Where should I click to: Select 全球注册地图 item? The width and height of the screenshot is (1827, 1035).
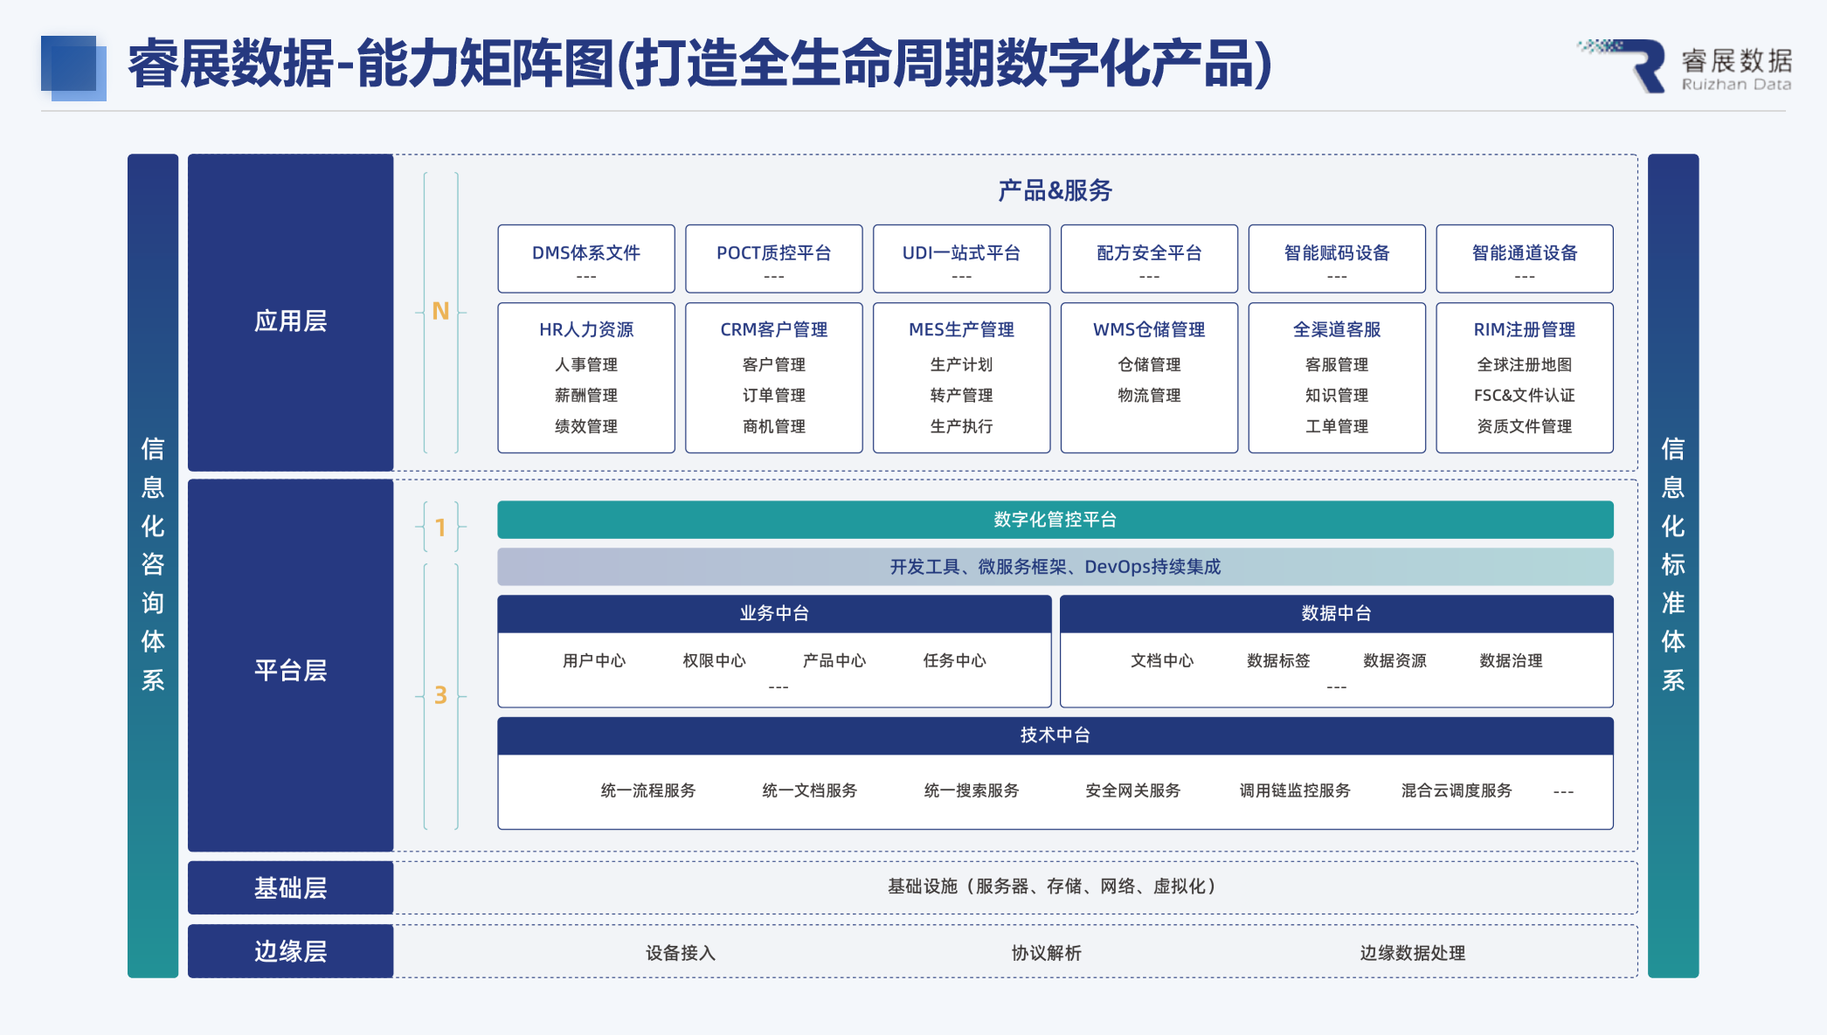click(1525, 364)
